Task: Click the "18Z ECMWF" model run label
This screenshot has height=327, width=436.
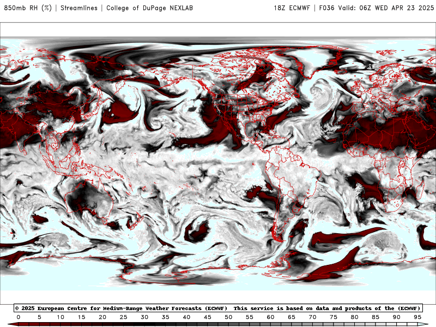Action: tap(292, 8)
